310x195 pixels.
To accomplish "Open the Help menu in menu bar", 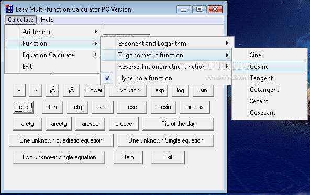I will click(x=47, y=20).
